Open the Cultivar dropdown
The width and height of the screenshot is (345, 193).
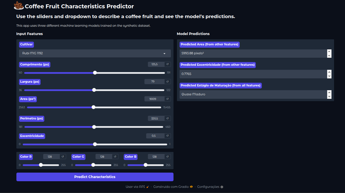[95, 53]
